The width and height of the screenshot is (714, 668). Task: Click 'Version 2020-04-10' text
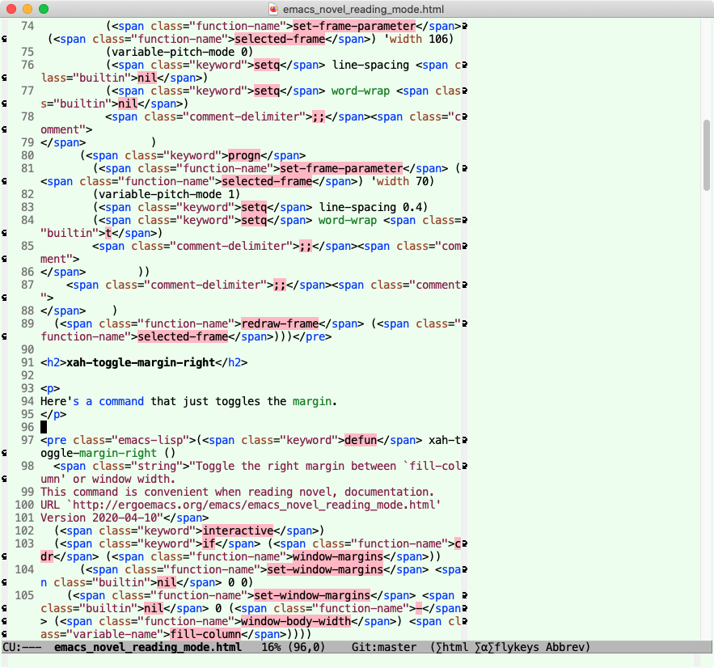99,518
